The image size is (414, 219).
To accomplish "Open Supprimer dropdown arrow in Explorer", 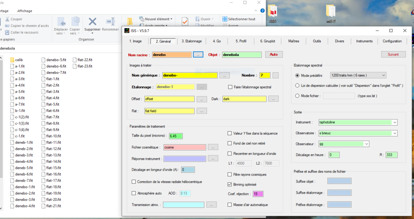I will coord(92,33).
